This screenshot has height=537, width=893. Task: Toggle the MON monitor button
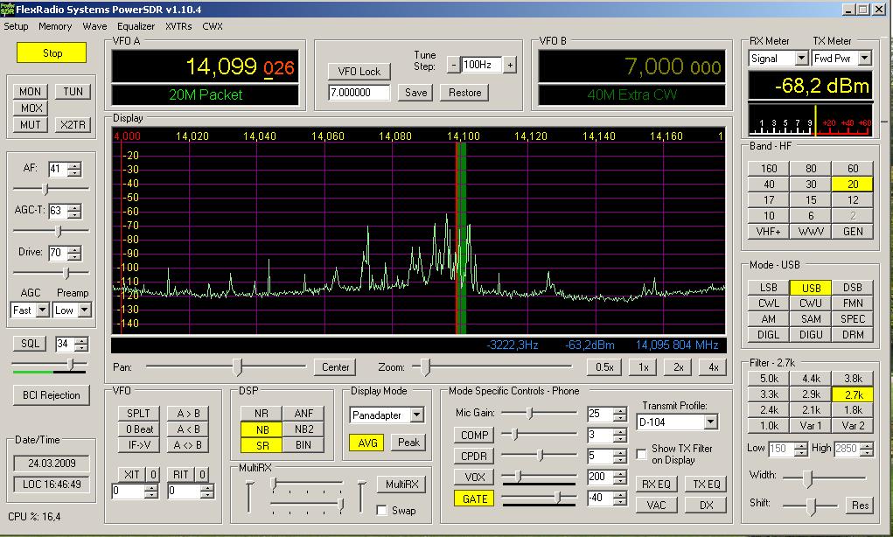(31, 92)
